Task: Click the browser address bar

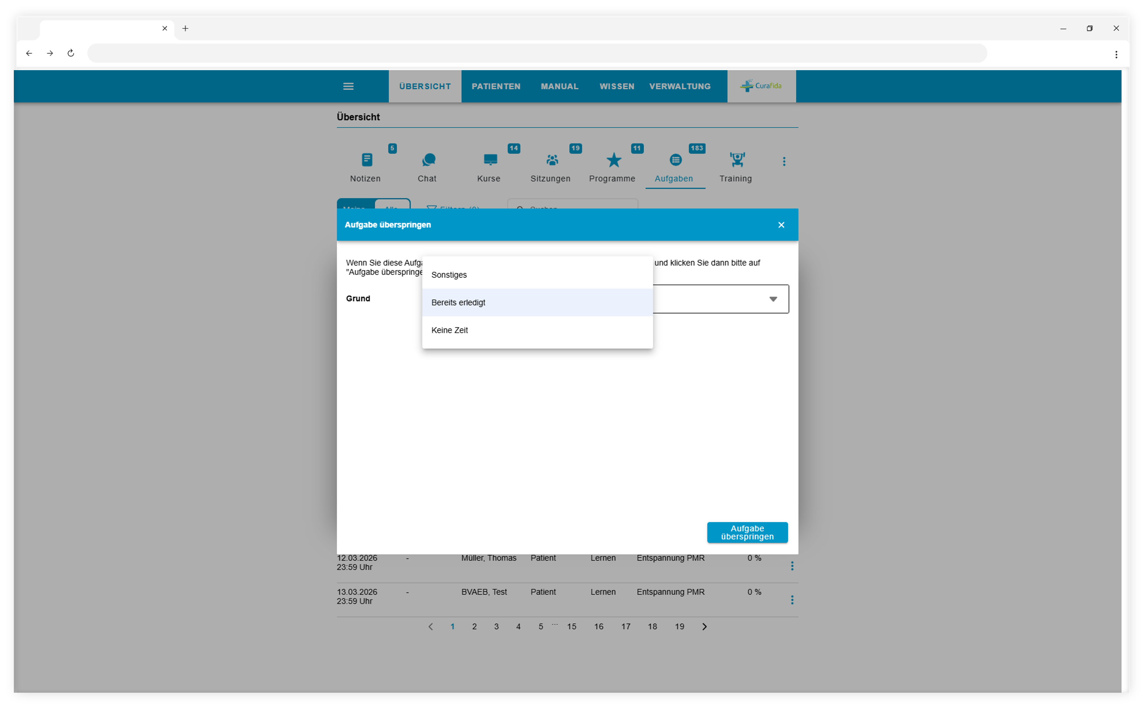Action: point(537,53)
